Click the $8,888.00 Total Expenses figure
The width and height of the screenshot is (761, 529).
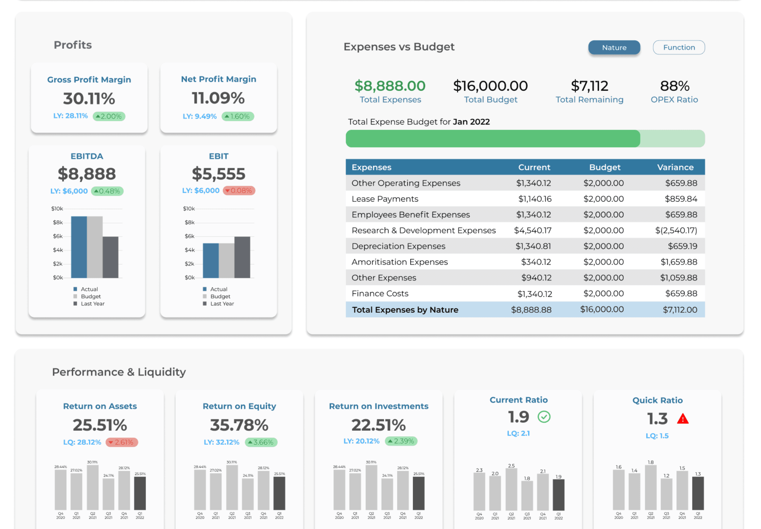[390, 86]
